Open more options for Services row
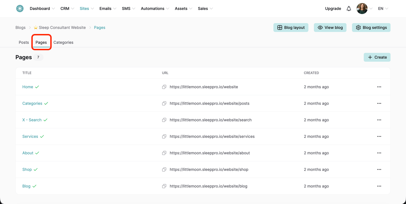Screen dimensions: 406x204 tap(379, 137)
